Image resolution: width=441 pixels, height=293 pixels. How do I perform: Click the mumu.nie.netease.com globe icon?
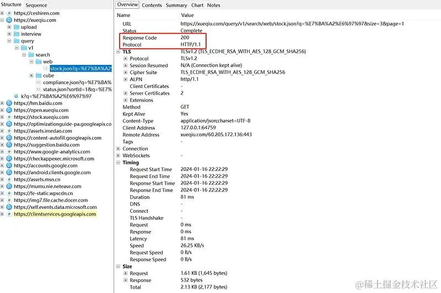click(x=9, y=186)
